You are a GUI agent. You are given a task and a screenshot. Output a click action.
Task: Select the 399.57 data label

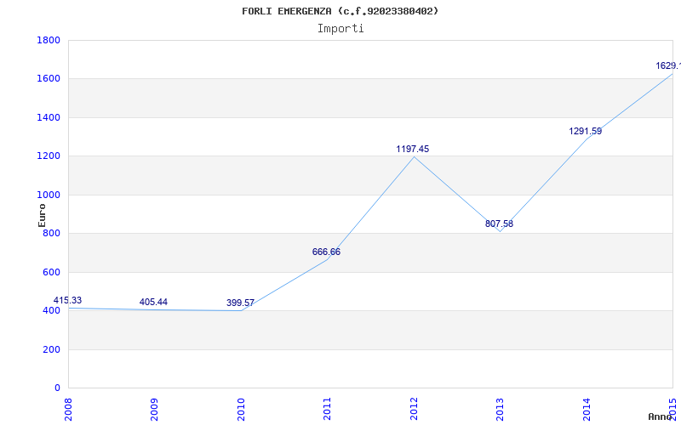[240, 303]
